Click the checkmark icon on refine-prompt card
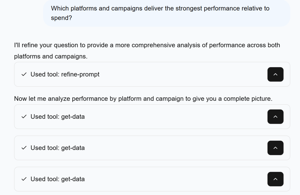 (24, 74)
